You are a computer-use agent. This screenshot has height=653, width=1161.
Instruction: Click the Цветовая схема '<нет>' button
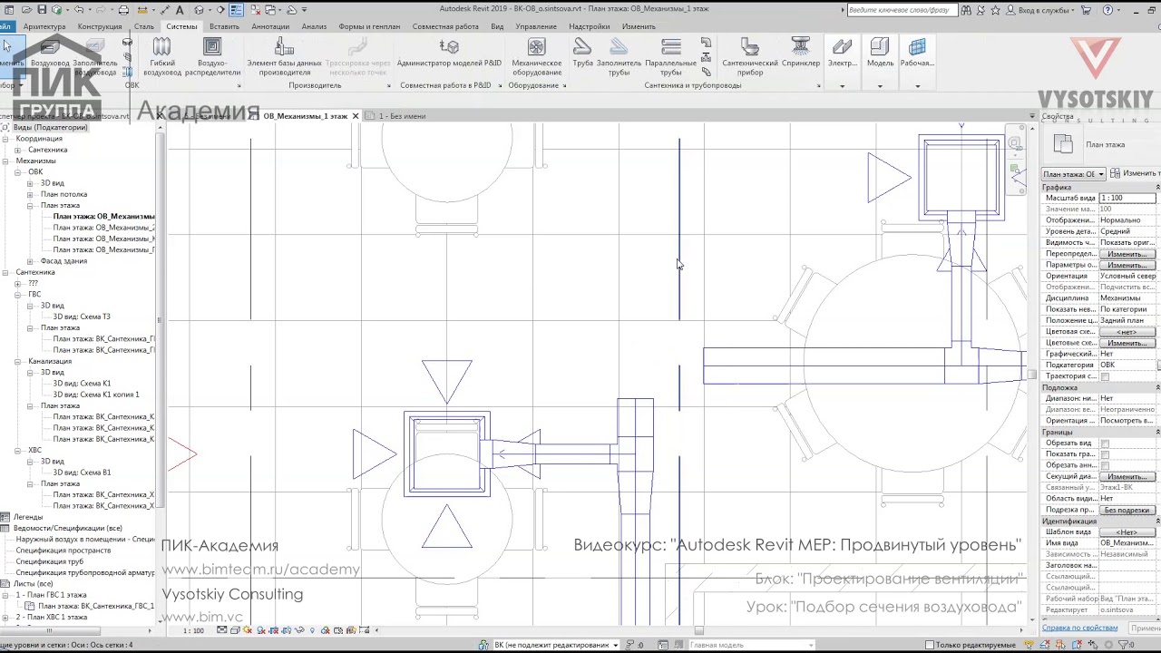1127,332
